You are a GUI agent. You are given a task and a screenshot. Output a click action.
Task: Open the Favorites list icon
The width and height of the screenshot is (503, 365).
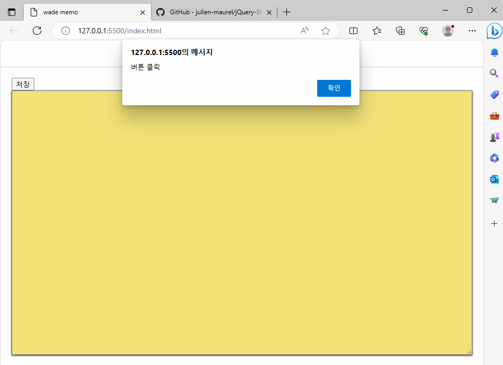(x=377, y=31)
